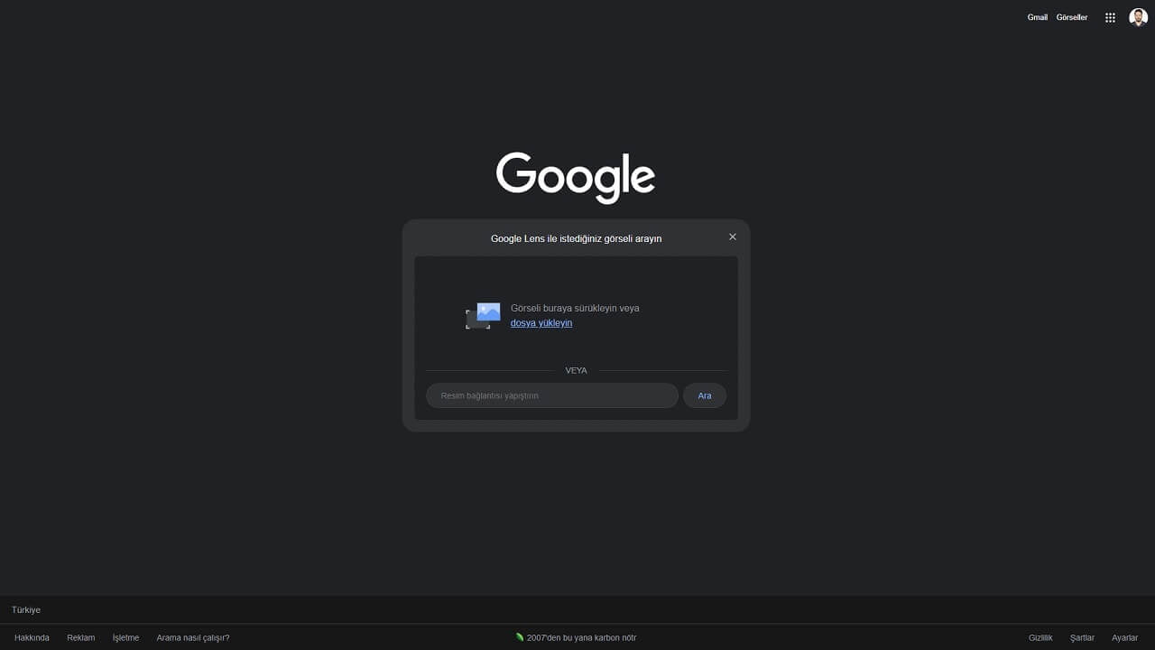Open the İşletme footer link
The height and width of the screenshot is (650, 1155).
tap(125, 637)
